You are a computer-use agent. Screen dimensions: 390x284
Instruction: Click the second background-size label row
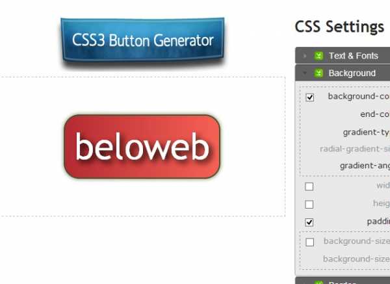point(356,259)
